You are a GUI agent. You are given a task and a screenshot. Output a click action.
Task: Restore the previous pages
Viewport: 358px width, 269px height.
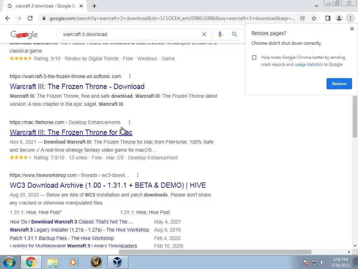click(339, 84)
